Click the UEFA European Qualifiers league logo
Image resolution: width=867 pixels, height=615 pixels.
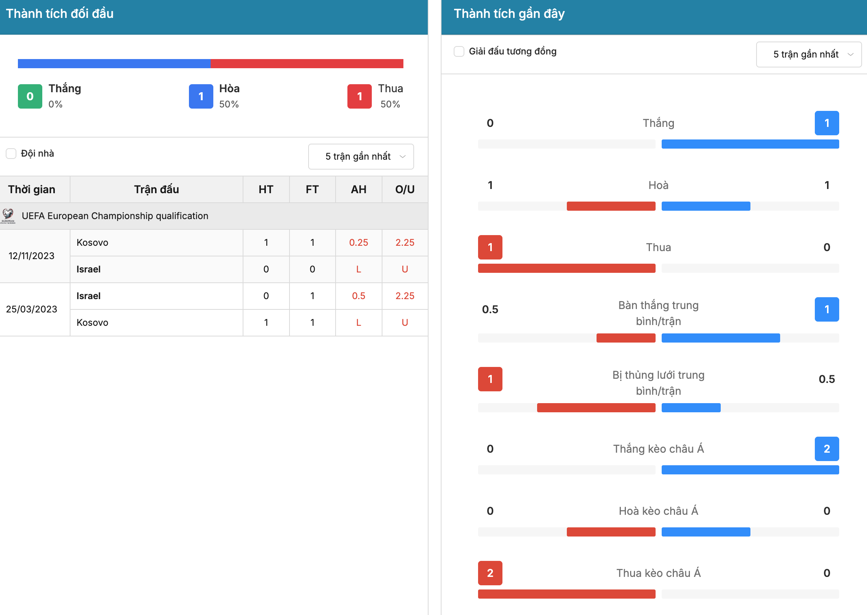[x=8, y=216]
